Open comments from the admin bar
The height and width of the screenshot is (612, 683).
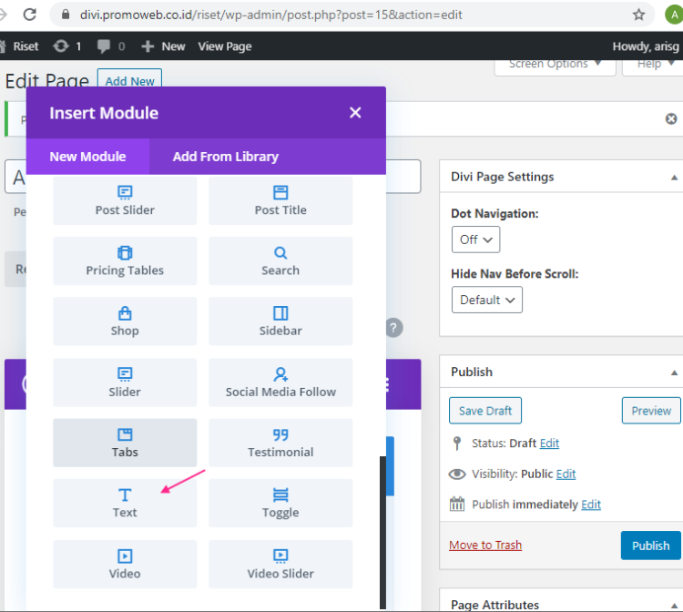[x=110, y=46]
